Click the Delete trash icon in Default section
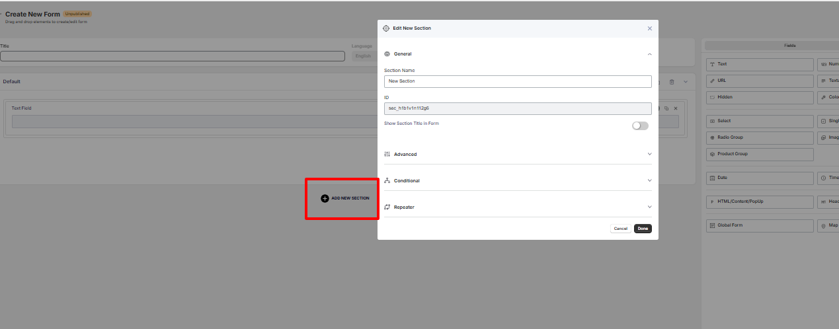This screenshot has height=329, width=839. point(672,82)
